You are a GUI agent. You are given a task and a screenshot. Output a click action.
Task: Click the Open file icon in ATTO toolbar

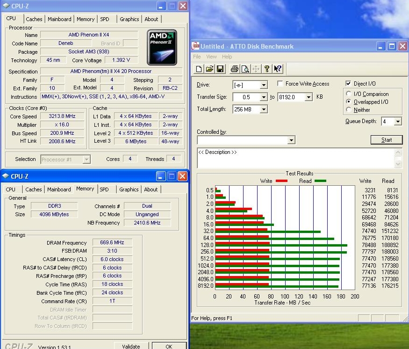pyautogui.click(x=209, y=69)
